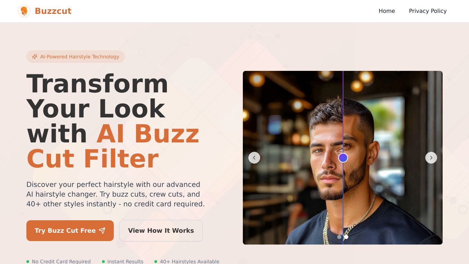
Task: Click the AI-Powered Hairstyle Technology badge
Action: coord(76,57)
